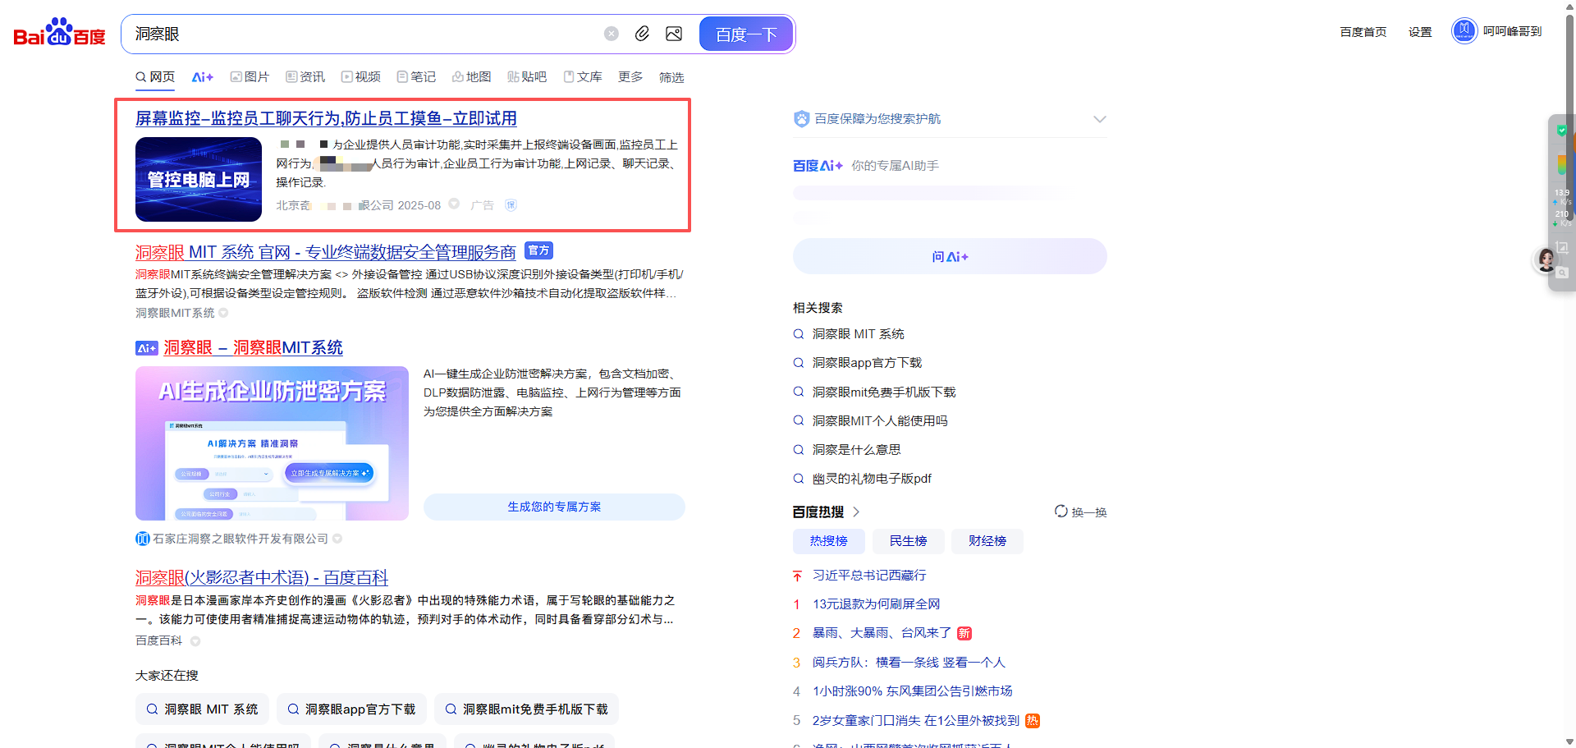Switch to the 视频 tab
The image size is (1576, 748).
tap(361, 77)
